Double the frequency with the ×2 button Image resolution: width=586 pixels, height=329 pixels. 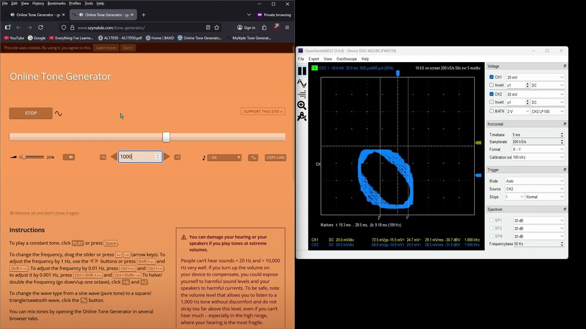tap(177, 157)
